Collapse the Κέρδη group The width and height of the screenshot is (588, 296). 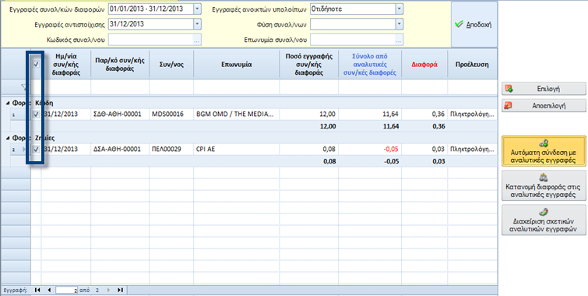click(8, 103)
